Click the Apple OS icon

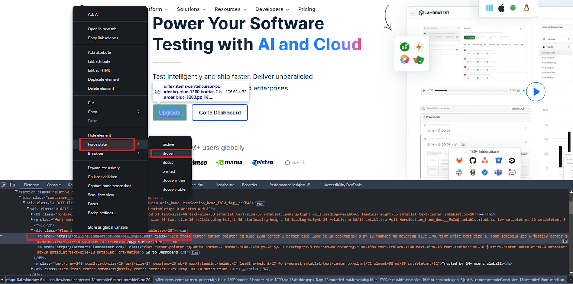pyautogui.click(x=501, y=8)
